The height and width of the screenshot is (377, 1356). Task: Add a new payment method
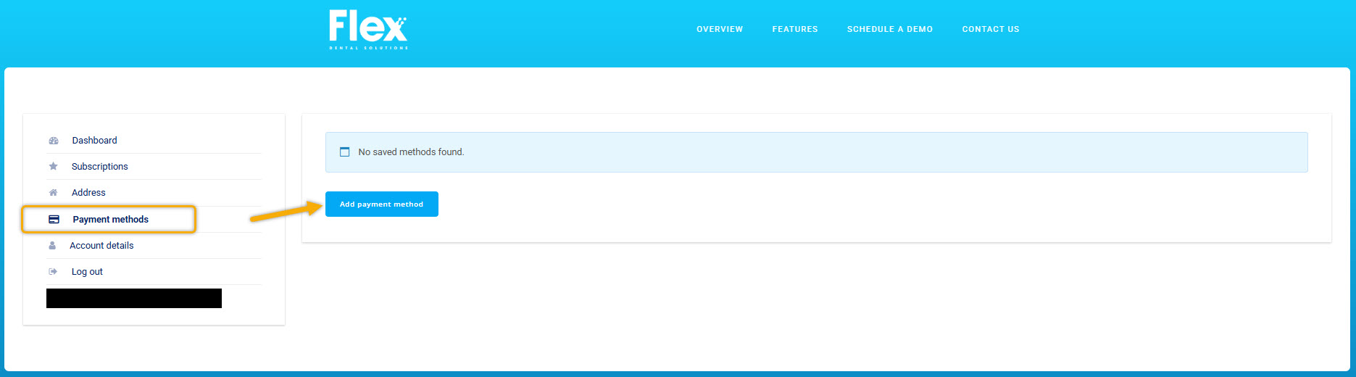pos(382,204)
